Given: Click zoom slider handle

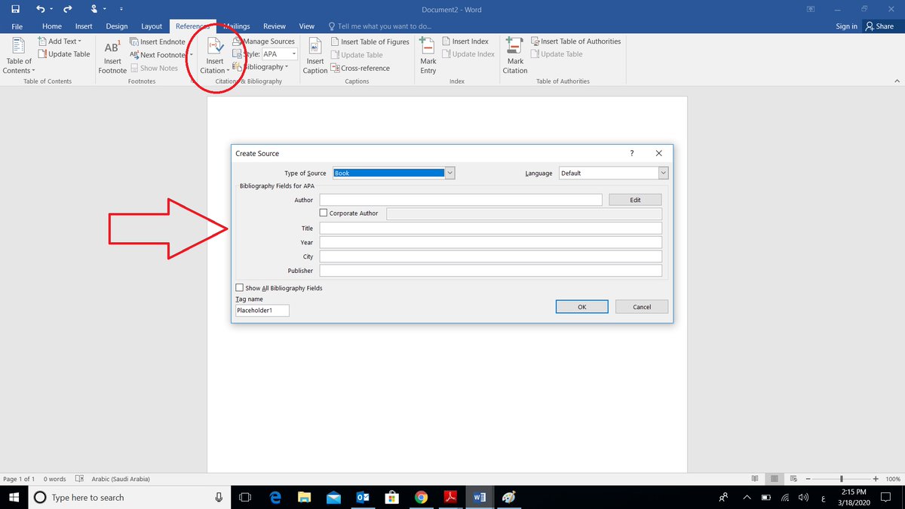Looking at the screenshot, I should click(x=841, y=479).
